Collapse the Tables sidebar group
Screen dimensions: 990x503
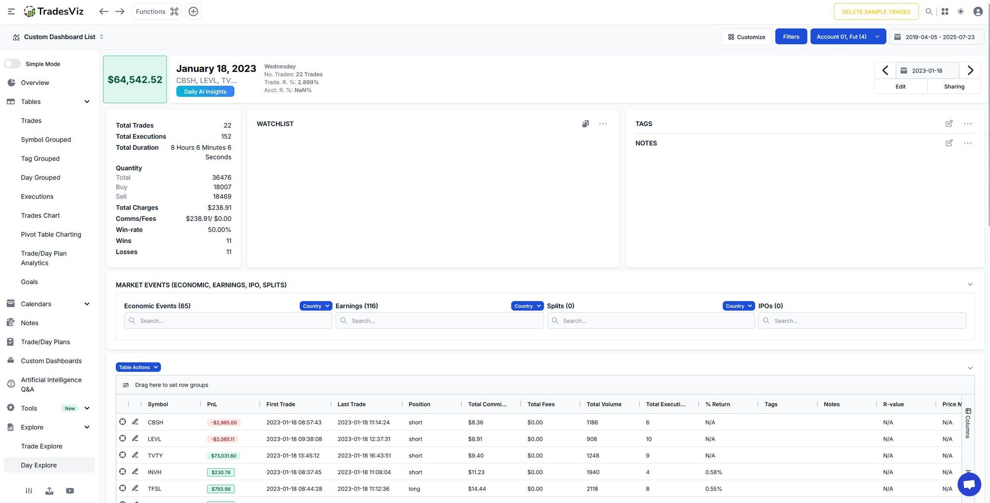pyautogui.click(x=87, y=101)
